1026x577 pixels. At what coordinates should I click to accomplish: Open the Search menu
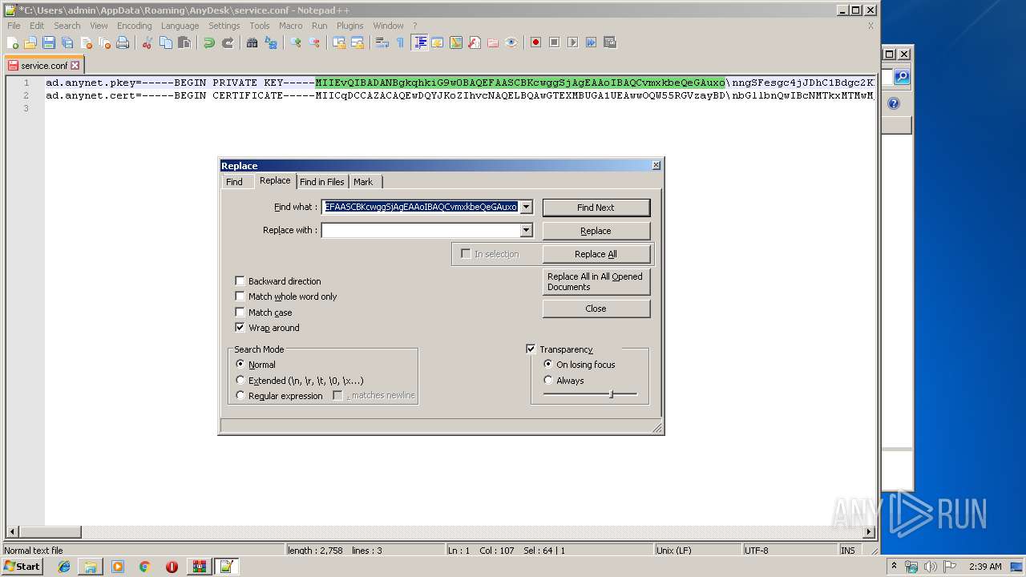click(x=67, y=26)
